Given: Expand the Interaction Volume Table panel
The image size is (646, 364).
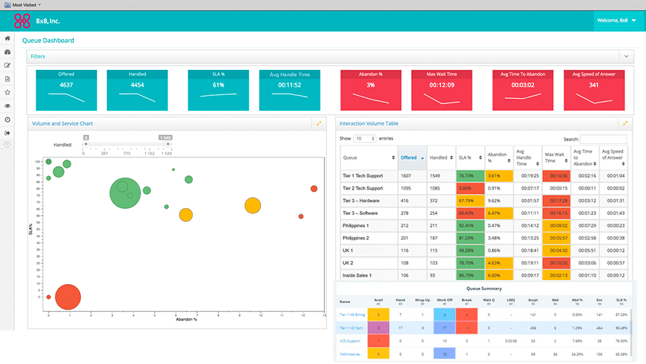Looking at the screenshot, I should pos(625,124).
